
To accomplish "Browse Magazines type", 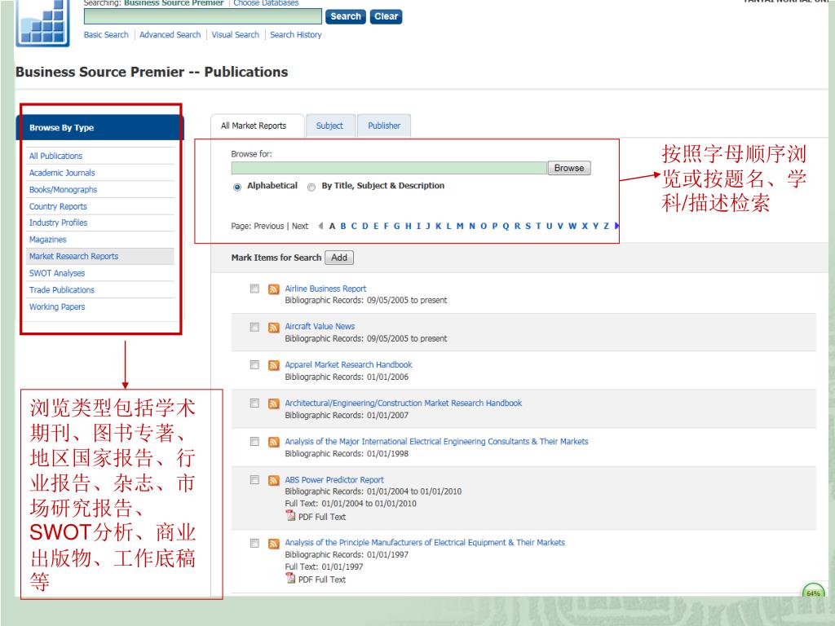I will point(48,240).
